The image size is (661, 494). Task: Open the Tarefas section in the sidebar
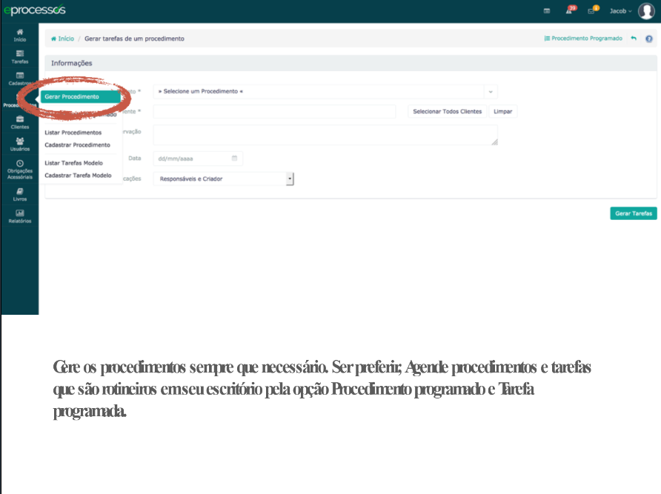pyautogui.click(x=19, y=56)
